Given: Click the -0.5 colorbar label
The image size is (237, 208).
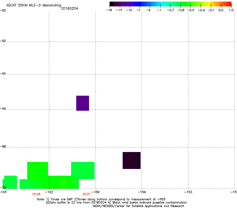Looking at the screenshot, I should click(191, 10).
